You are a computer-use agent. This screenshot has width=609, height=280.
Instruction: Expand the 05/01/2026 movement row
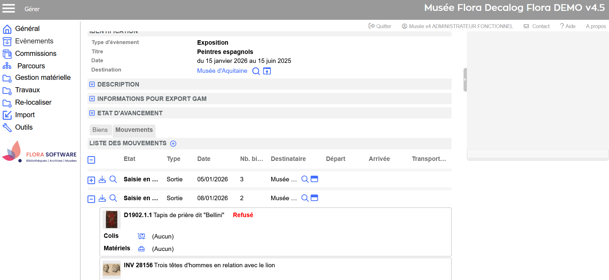[91, 180]
